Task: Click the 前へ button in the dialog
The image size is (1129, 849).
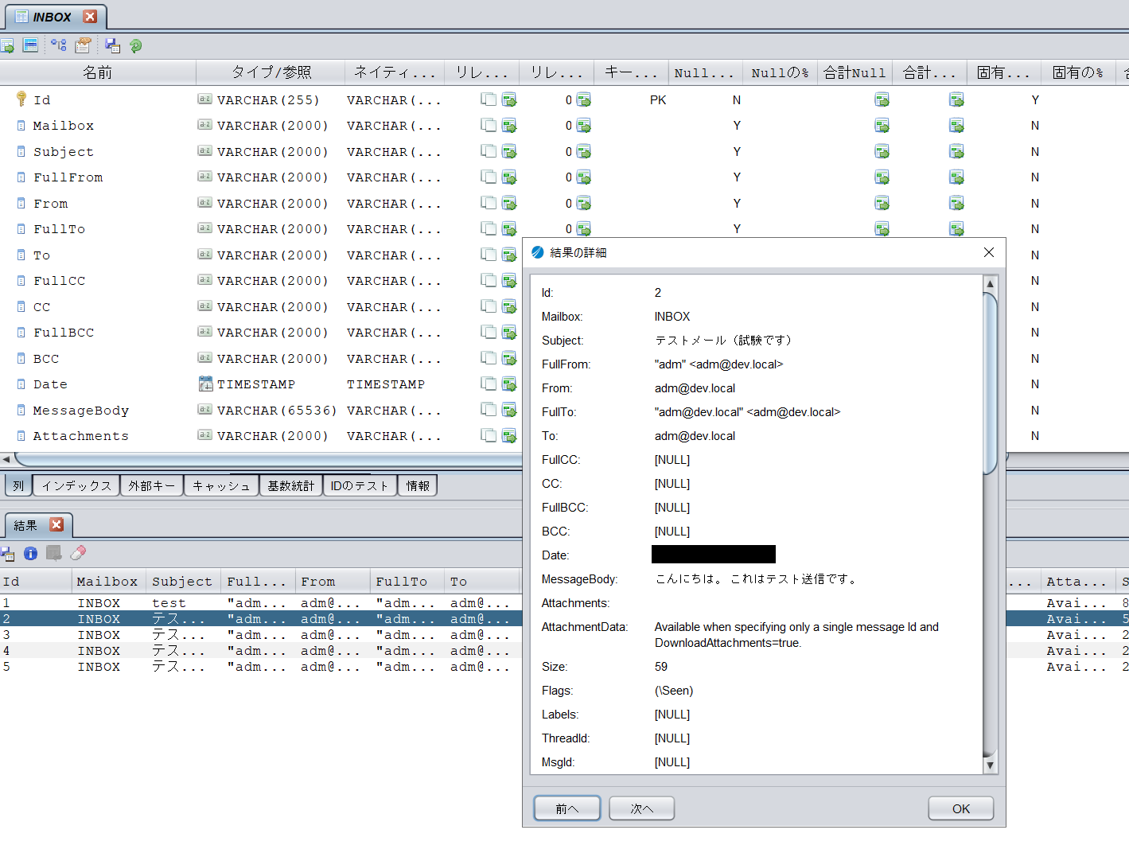Action: [x=566, y=808]
